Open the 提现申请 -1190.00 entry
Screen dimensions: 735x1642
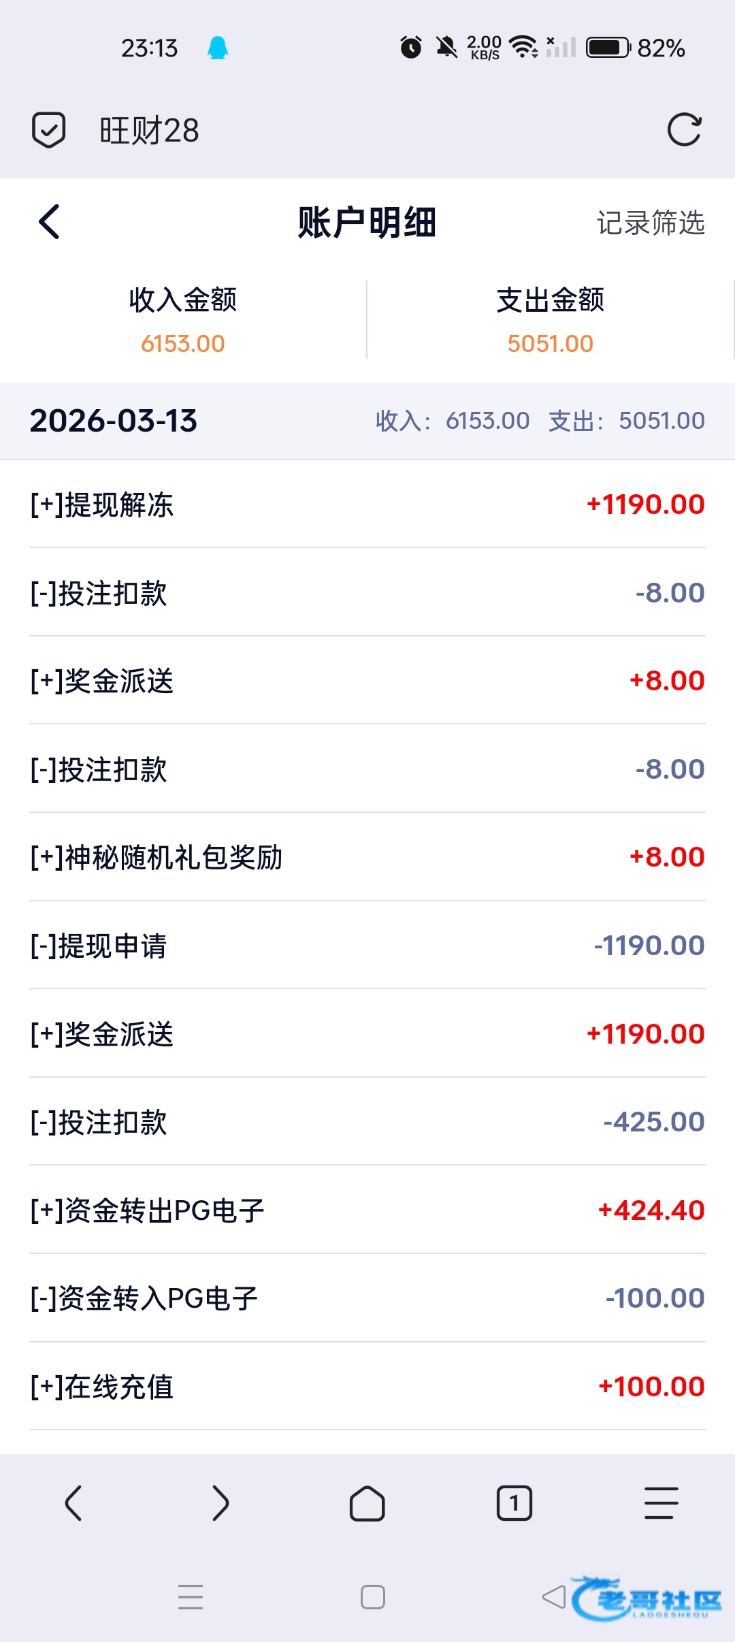[367, 946]
